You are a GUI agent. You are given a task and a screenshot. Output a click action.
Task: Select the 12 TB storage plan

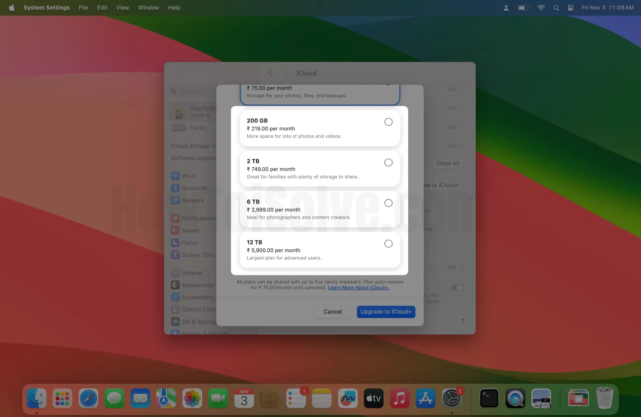(x=388, y=243)
